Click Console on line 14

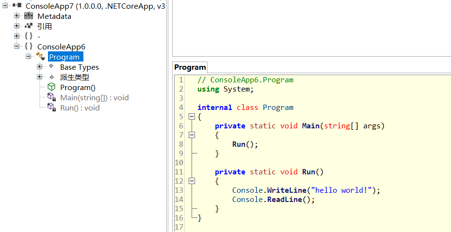click(248, 199)
